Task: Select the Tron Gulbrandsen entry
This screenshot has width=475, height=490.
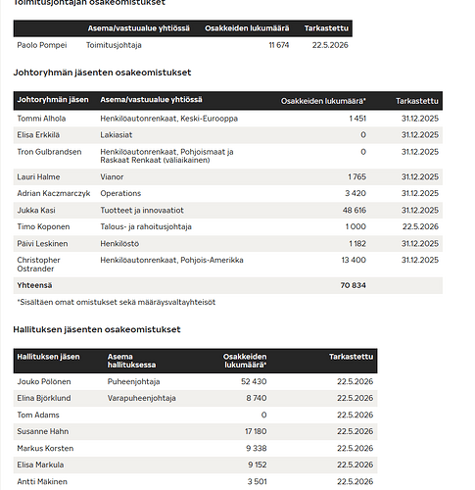Action: click(x=49, y=152)
